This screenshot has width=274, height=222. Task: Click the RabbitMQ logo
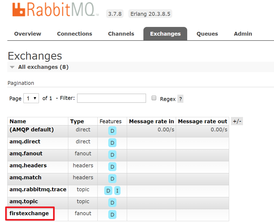click(56, 10)
